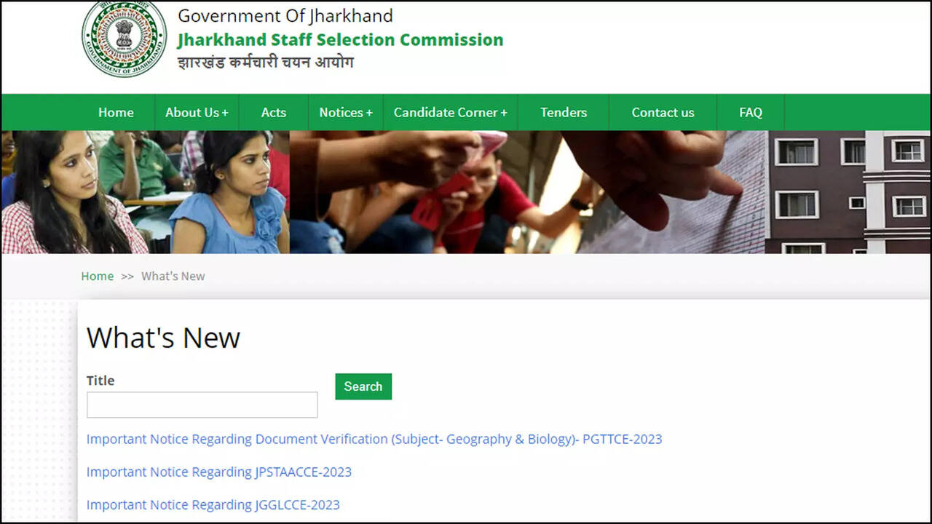932x524 pixels.
Task: Open the Acts menu item
Action: (274, 112)
